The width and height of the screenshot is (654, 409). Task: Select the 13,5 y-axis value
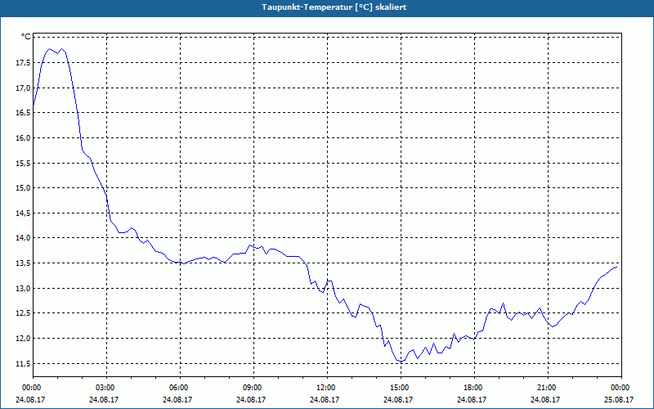[23, 263]
